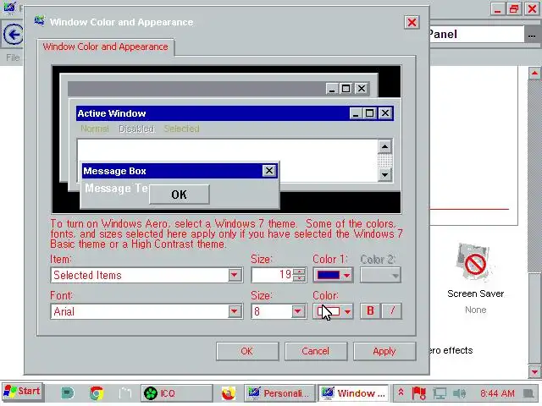Click the 8:44 AM clock
542x406 pixels.
[497, 393]
